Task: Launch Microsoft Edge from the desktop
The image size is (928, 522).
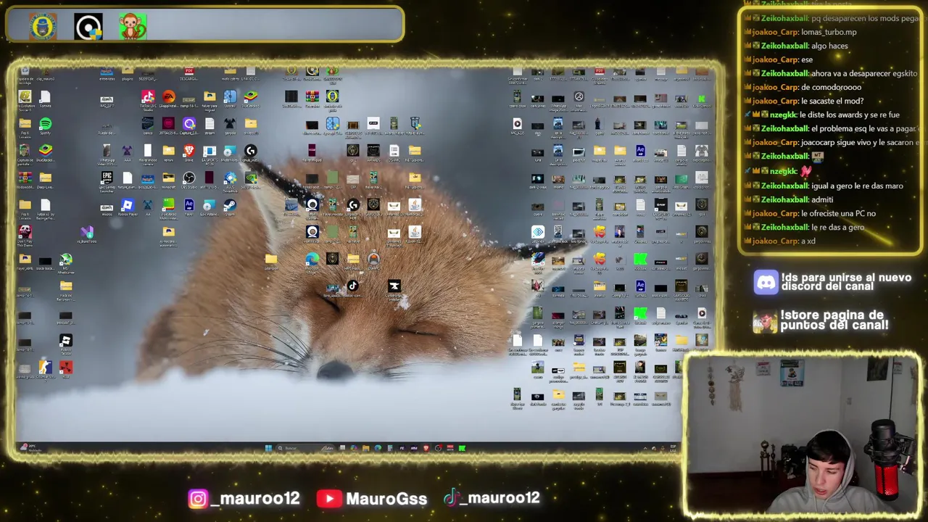Action: pos(312,260)
